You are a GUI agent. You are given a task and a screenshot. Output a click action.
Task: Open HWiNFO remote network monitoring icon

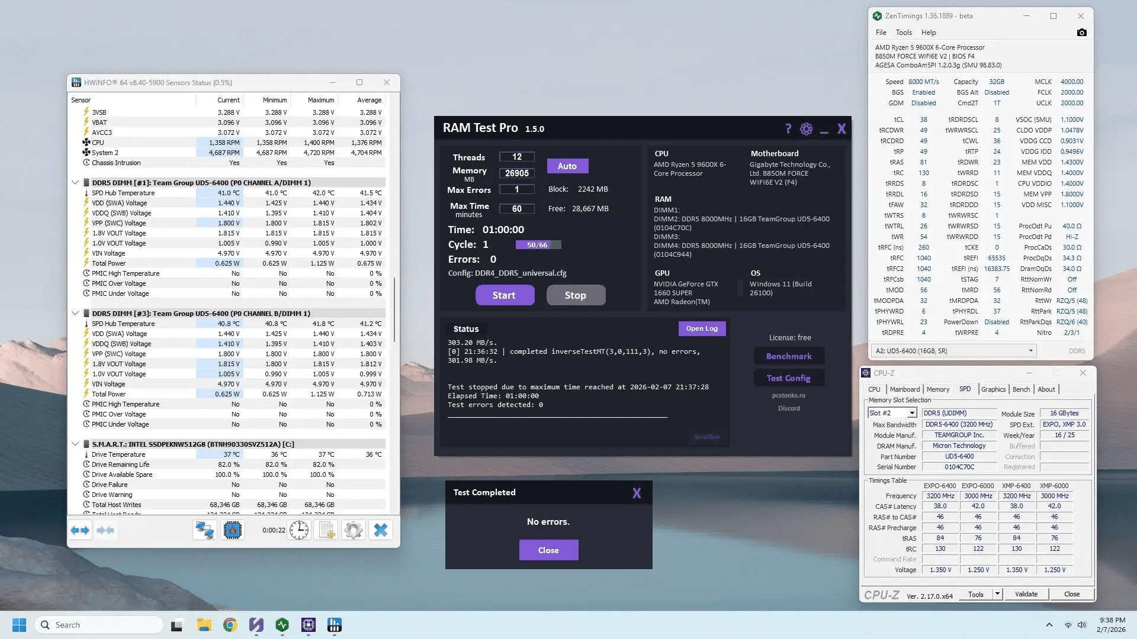pyautogui.click(x=204, y=530)
